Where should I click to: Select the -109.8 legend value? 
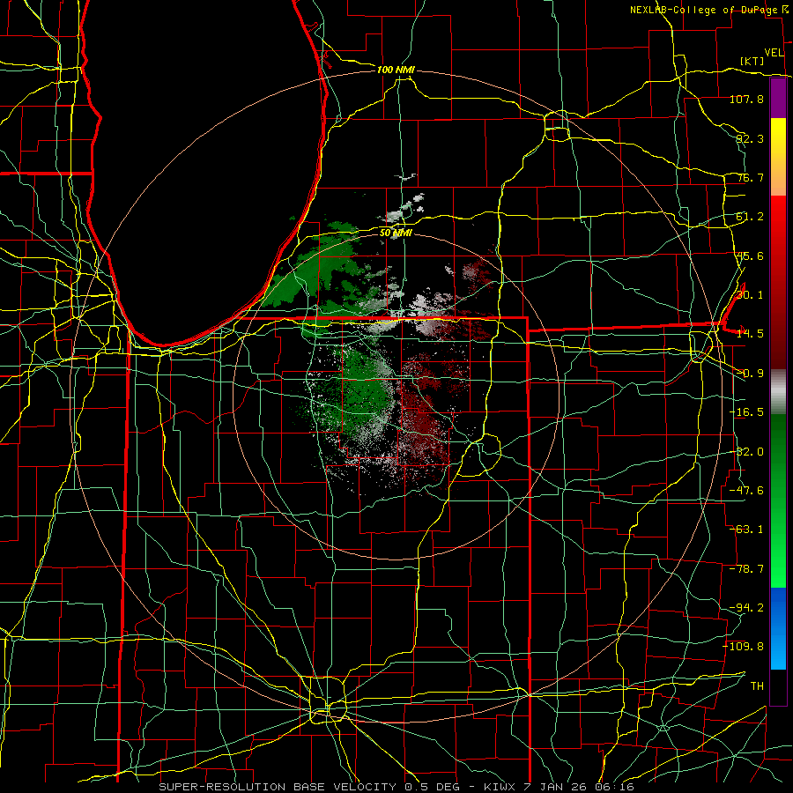[744, 647]
